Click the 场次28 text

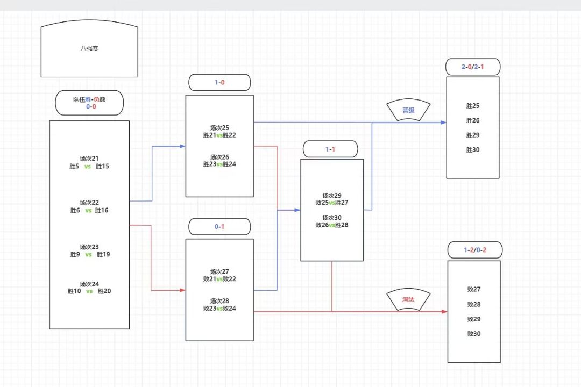coord(219,301)
